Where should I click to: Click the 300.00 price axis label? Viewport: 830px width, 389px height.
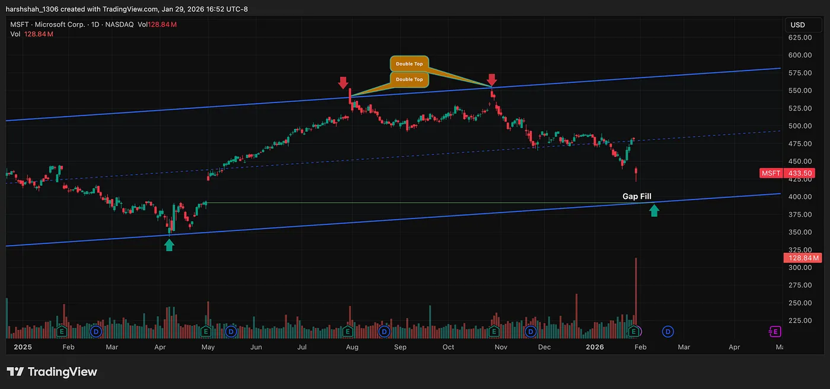tap(800, 268)
